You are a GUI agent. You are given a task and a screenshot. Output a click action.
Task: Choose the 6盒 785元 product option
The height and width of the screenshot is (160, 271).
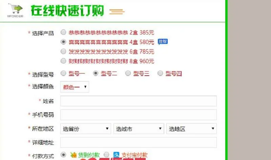[63, 51]
